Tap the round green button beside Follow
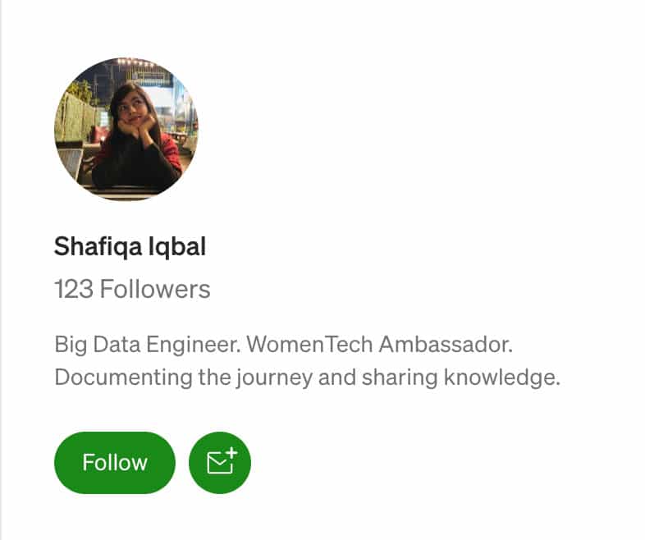645x540 pixels. tap(219, 463)
